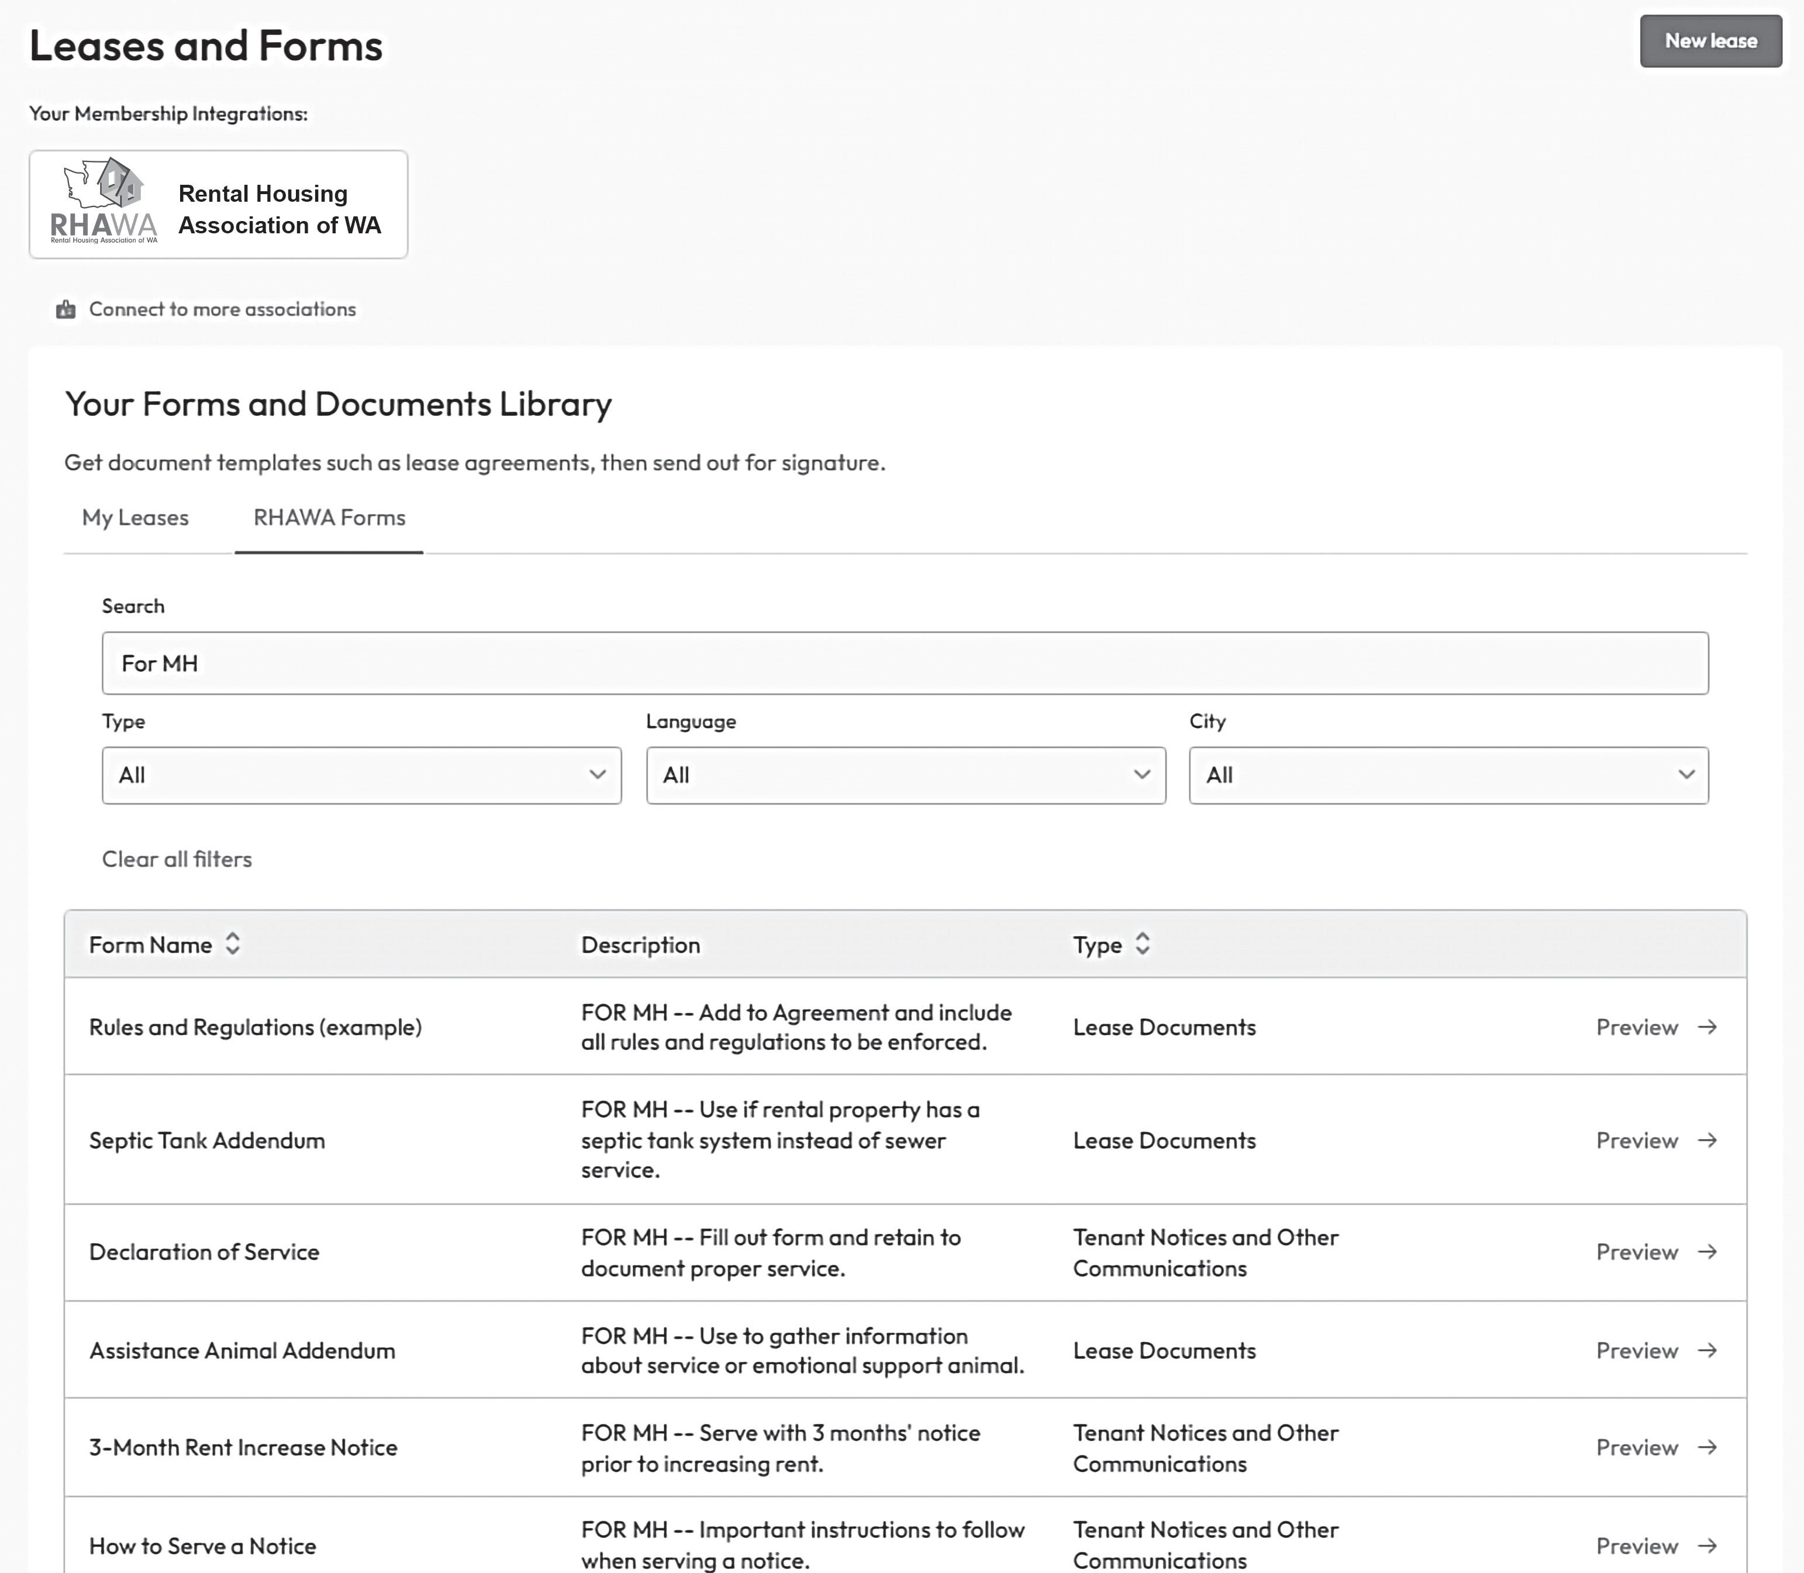Preview the How to Serve a Notice form
The image size is (1804, 1573).
(x=1638, y=1546)
